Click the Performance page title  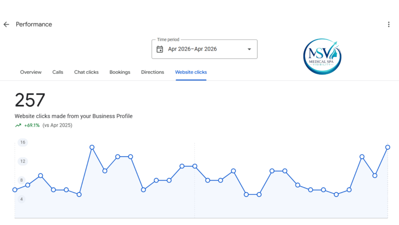tap(34, 25)
